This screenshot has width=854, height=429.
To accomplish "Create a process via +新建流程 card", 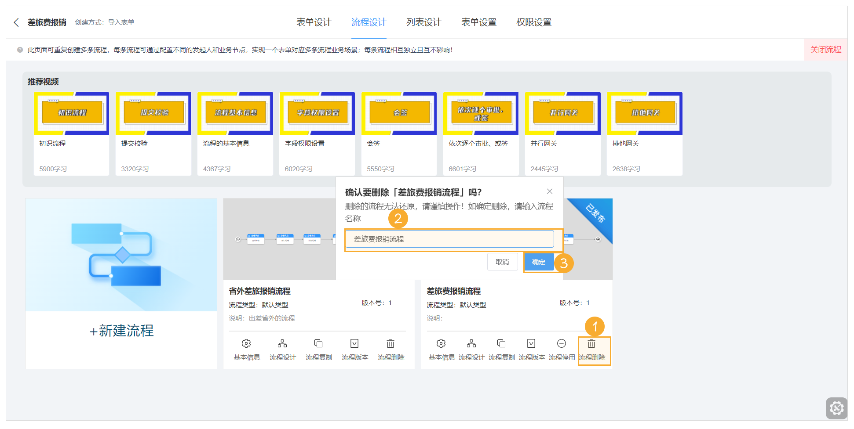I will (121, 332).
